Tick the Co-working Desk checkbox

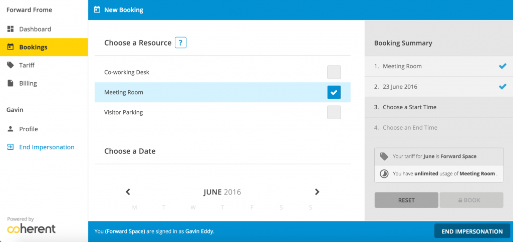[x=334, y=72]
